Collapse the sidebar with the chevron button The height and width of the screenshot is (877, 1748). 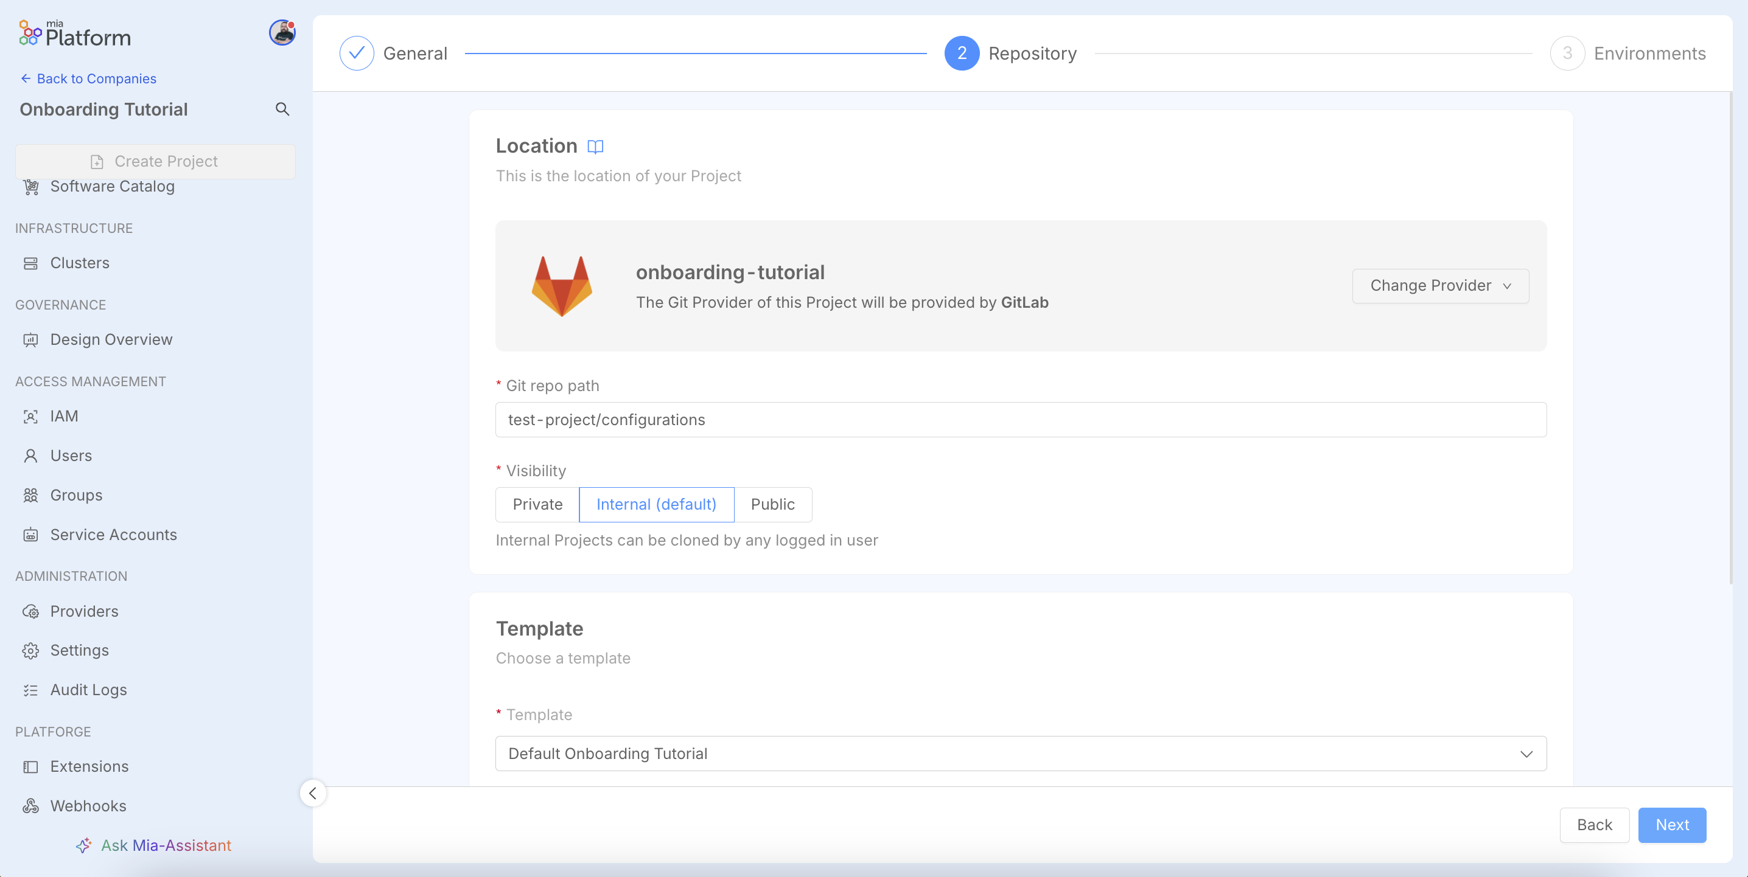pos(313,794)
